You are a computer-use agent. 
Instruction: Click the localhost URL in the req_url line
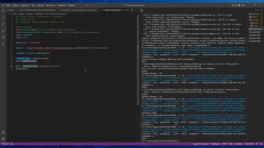click(x=50, y=48)
